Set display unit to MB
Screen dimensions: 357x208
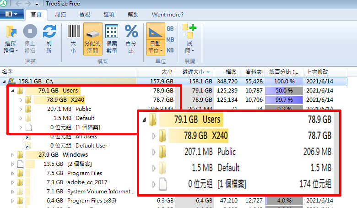pos(170,39)
